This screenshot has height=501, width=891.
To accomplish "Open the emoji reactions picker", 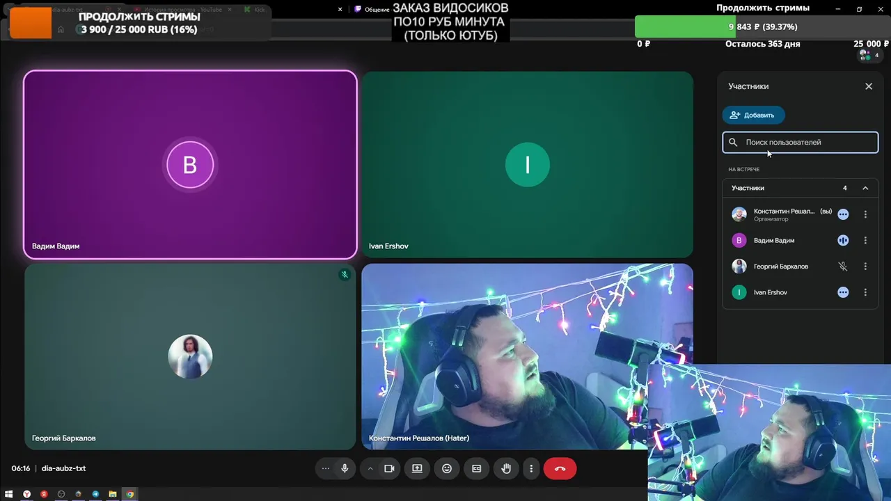I will (447, 469).
